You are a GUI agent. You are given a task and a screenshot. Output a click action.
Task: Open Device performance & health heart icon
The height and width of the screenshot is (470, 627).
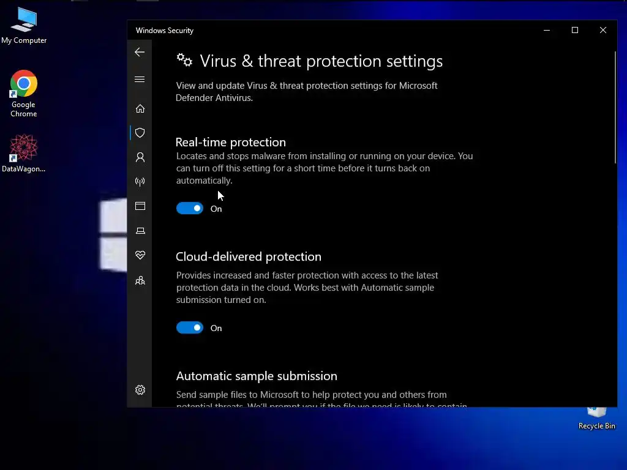click(140, 255)
